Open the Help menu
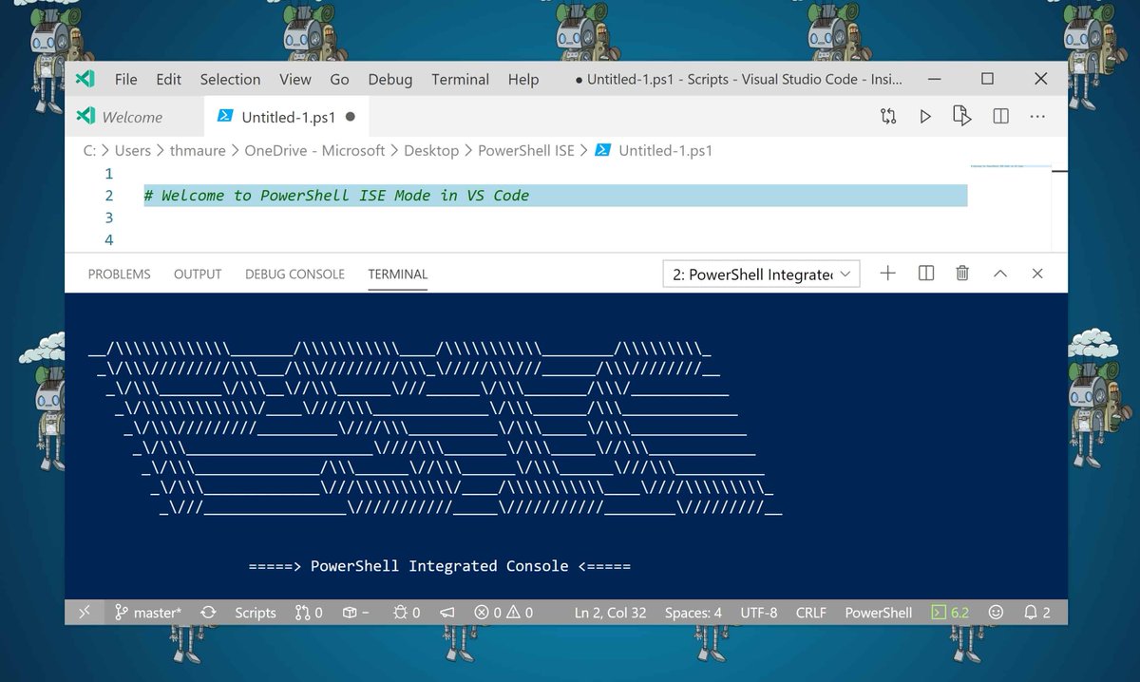1140x682 pixels. tap(522, 80)
